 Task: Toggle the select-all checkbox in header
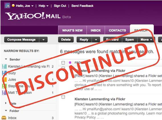pos(63,63)
